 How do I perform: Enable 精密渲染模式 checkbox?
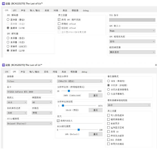108,119
